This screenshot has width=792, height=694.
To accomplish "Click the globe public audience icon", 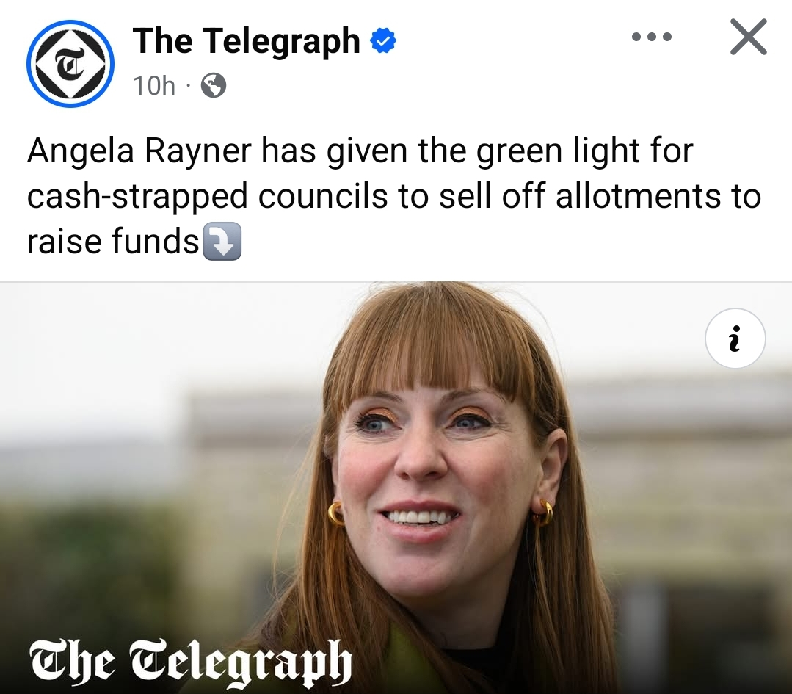I will click(x=214, y=85).
